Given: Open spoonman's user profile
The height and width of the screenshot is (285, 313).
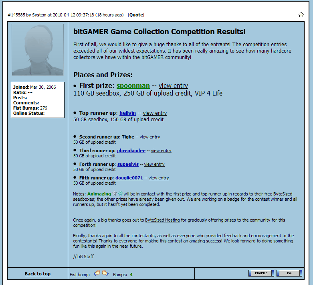Looking at the screenshot, I should 133,85.
